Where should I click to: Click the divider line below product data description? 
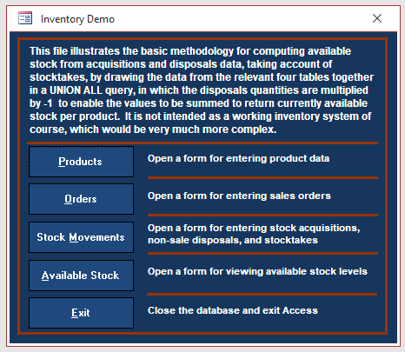pyautogui.click(x=262, y=178)
